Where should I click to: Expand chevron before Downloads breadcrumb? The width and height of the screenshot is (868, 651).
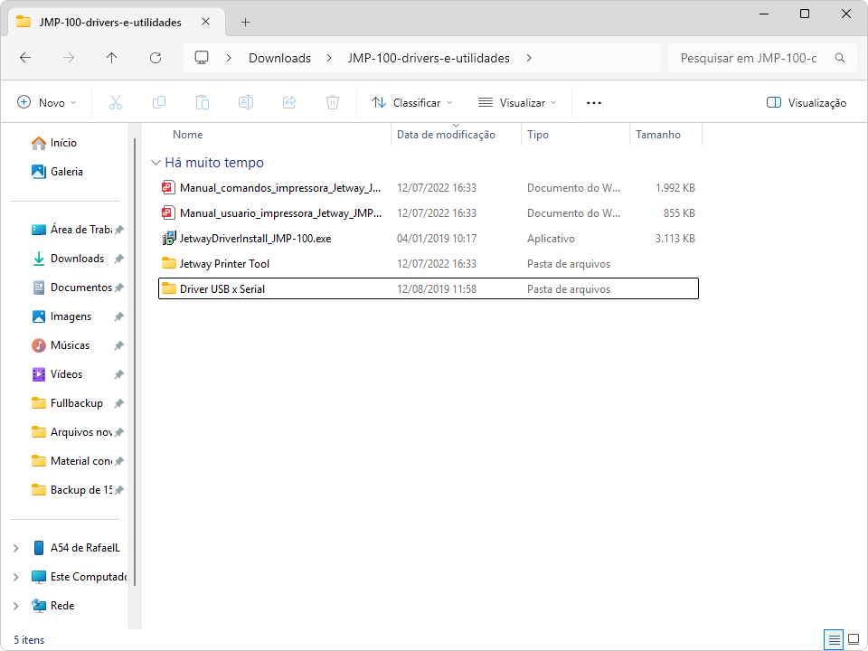point(229,58)
